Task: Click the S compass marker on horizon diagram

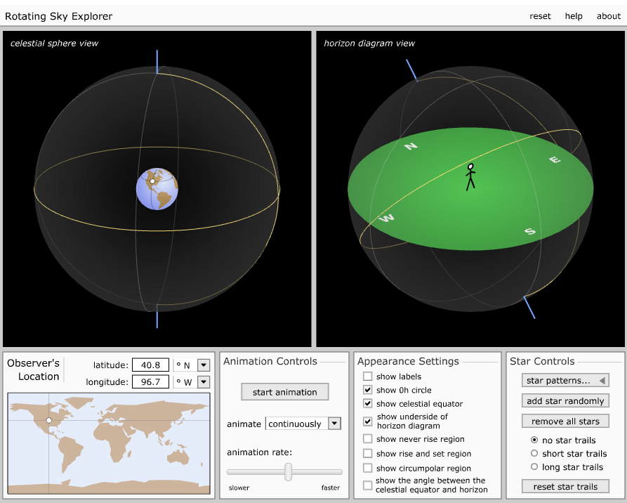Action: [x=530, y=231]
